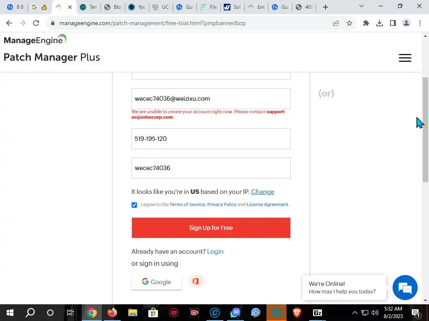The image size is (429, 321).
Task: Reload the page
Action: click(x=36, y=23)
